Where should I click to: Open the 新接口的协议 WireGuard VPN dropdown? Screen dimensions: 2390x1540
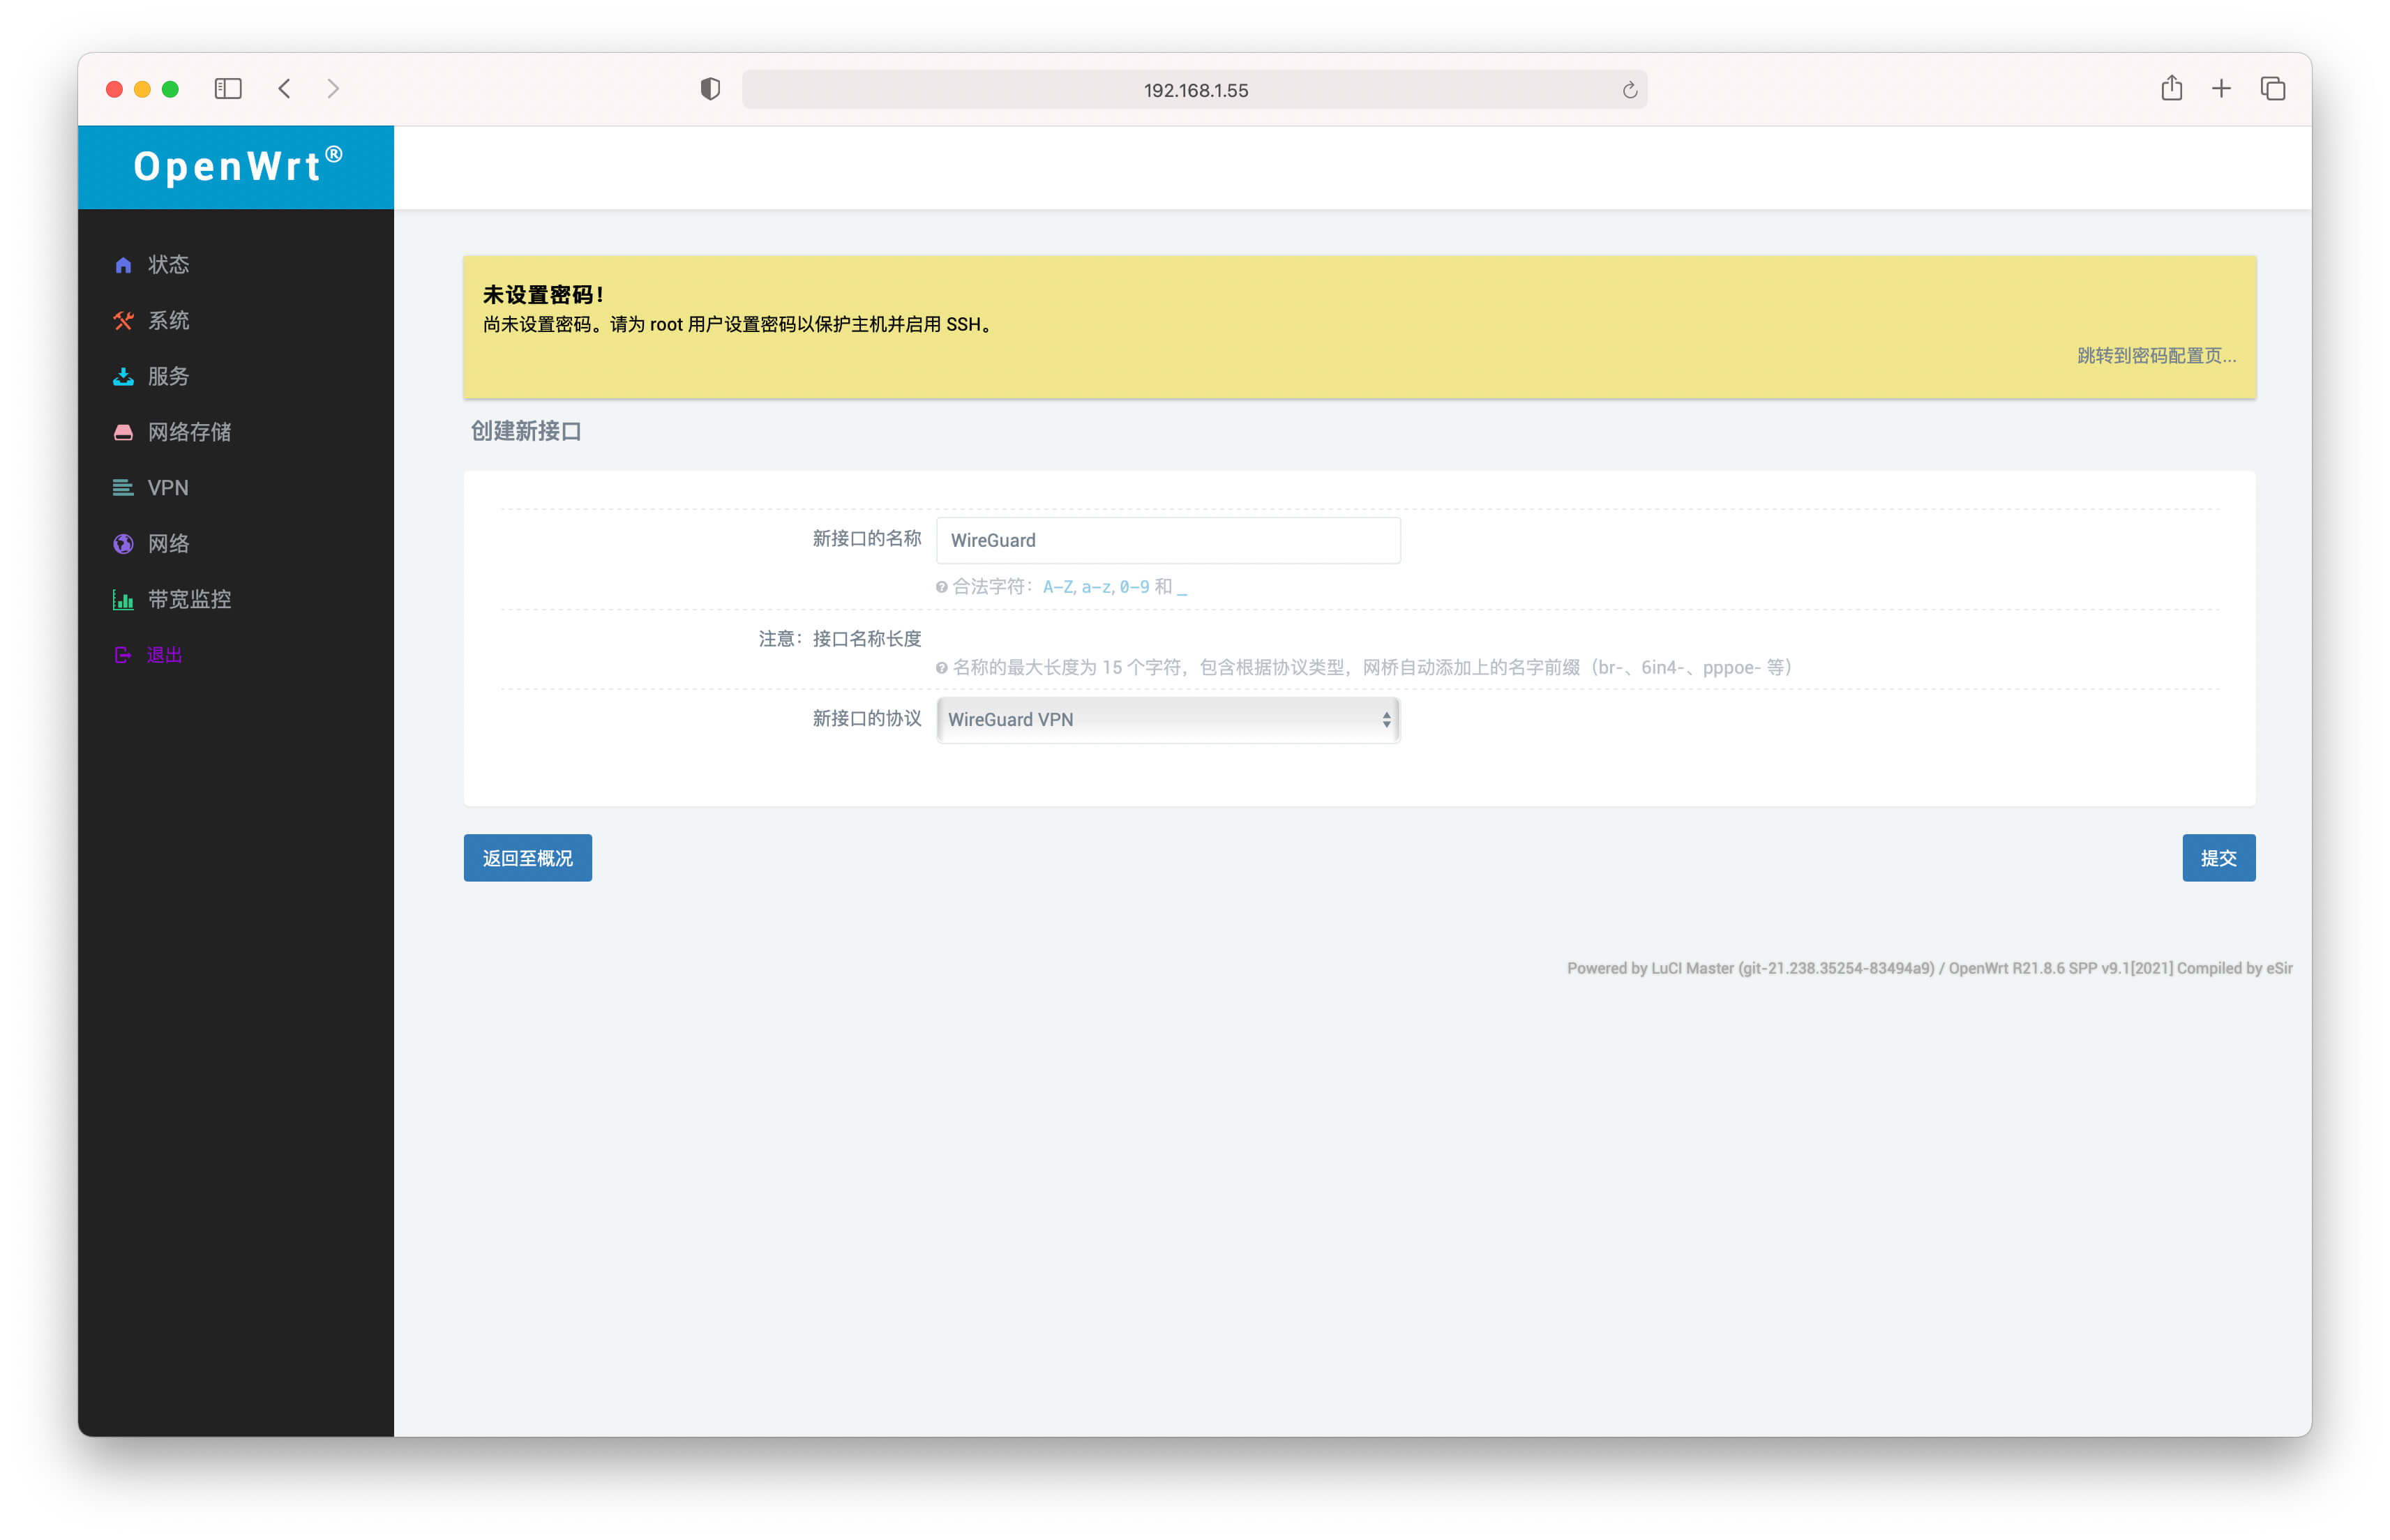1168,720
